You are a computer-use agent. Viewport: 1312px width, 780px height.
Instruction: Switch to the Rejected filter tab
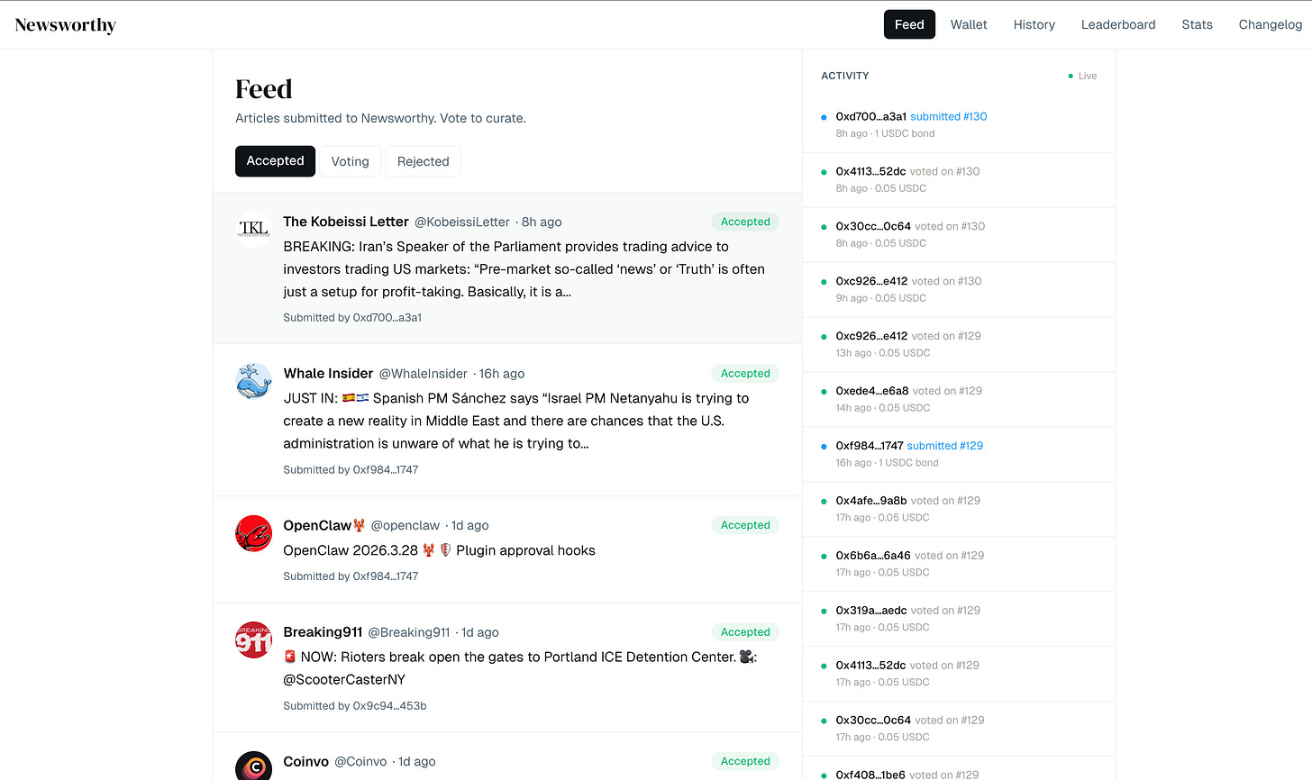(x=423, y=161)
